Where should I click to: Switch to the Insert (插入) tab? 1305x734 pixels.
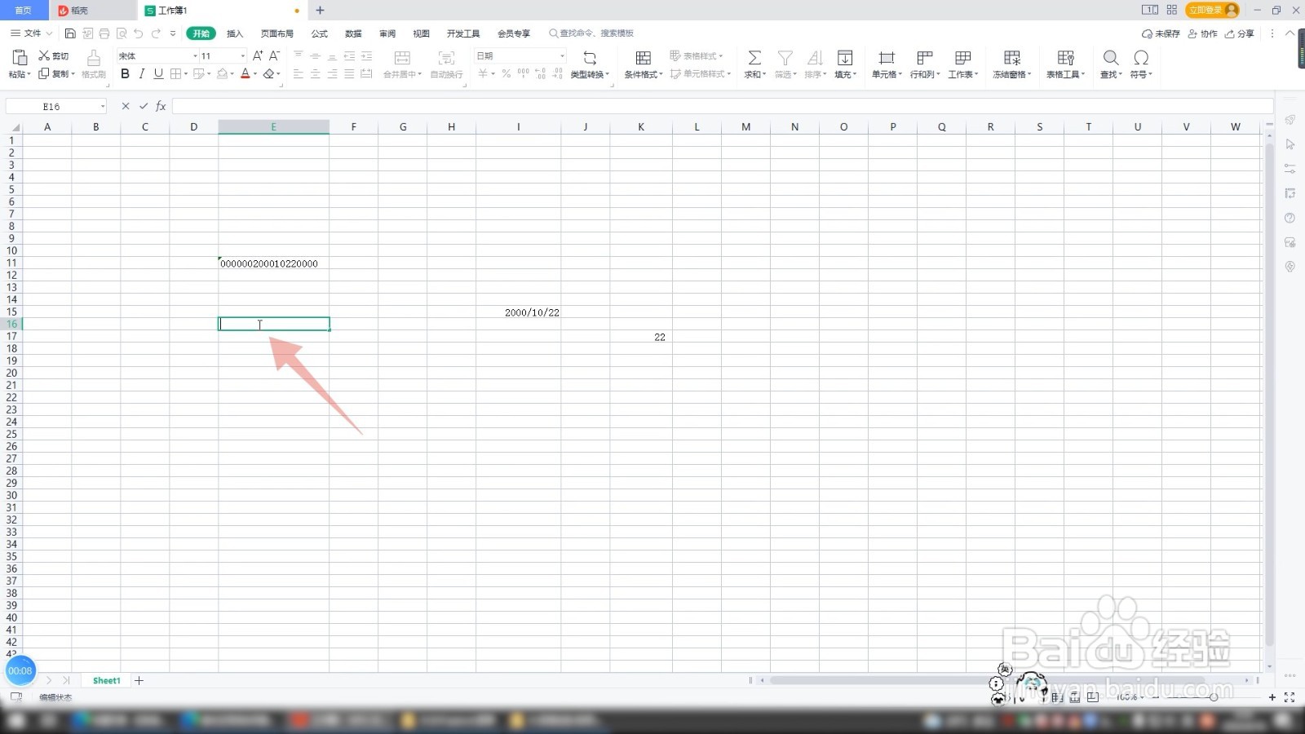coord(235,33)
